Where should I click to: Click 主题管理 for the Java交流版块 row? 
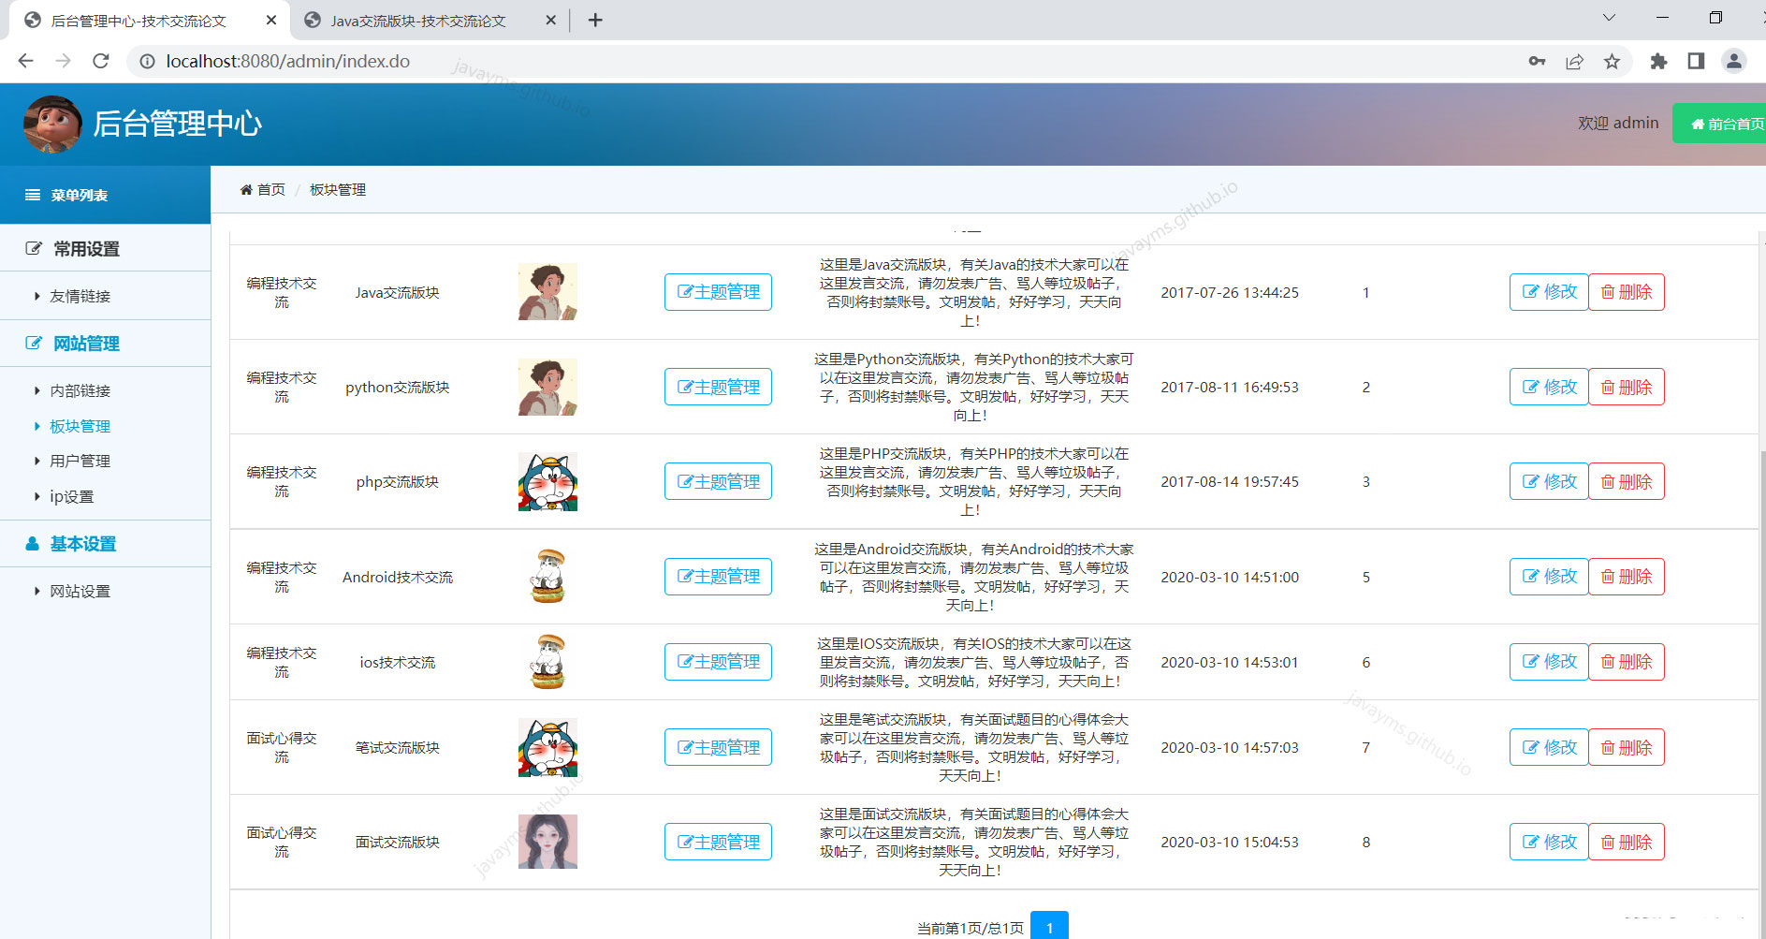pos(717,291)
